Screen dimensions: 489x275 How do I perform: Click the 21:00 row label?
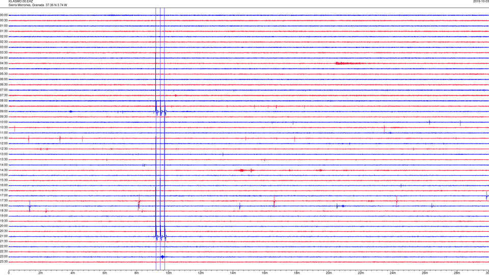click(4, 236)
